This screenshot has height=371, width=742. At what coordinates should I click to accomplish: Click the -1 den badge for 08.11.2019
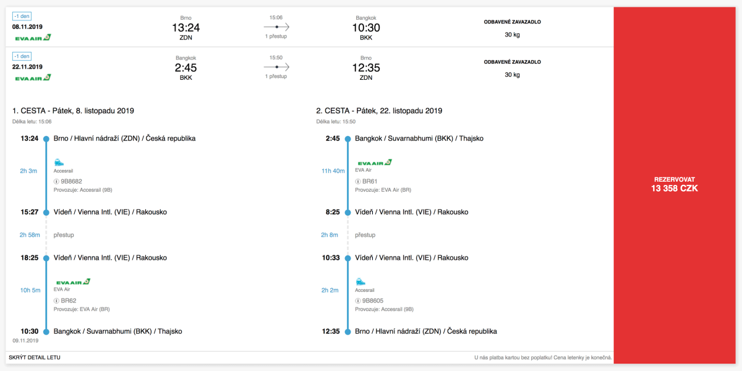[x=22, y=17]
